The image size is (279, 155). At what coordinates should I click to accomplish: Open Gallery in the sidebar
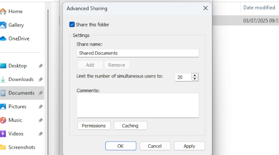coord(16,25)
